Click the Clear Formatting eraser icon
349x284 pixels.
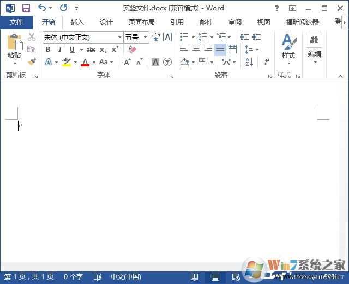(132, 50)
